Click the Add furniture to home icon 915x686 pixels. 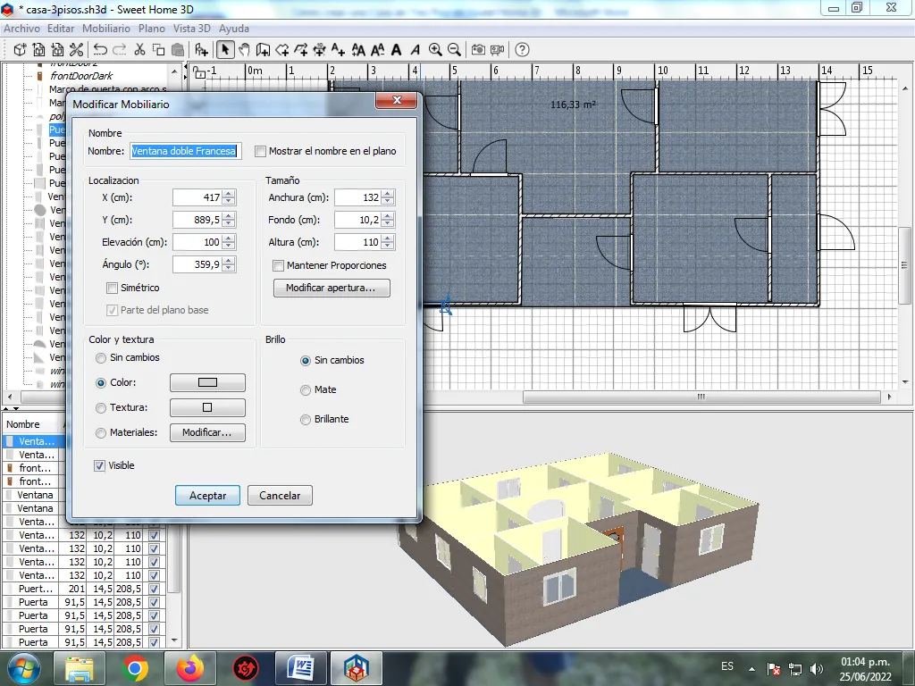[x=201, y=50]
